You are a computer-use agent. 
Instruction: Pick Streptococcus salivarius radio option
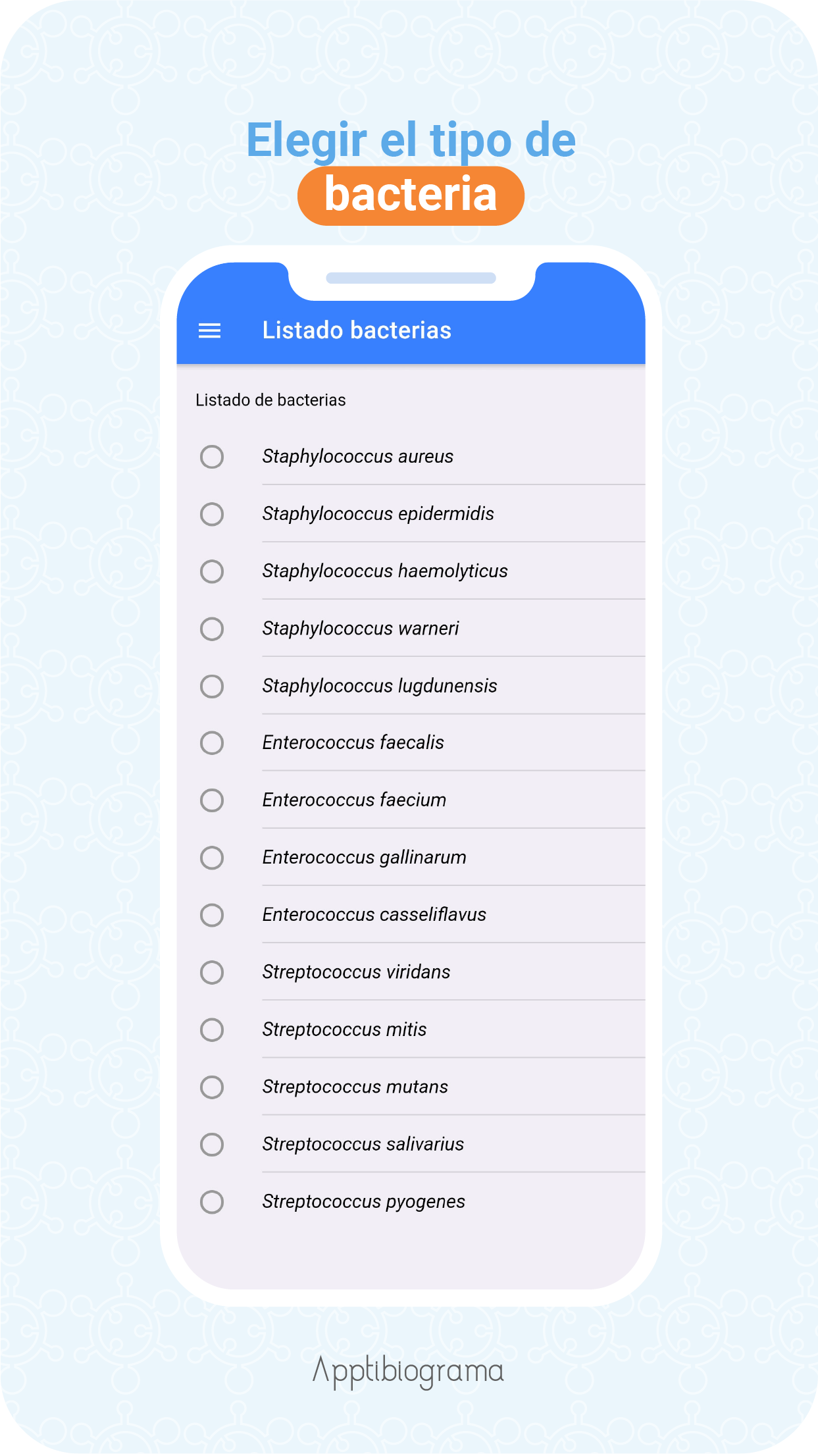click(212, 1144)
